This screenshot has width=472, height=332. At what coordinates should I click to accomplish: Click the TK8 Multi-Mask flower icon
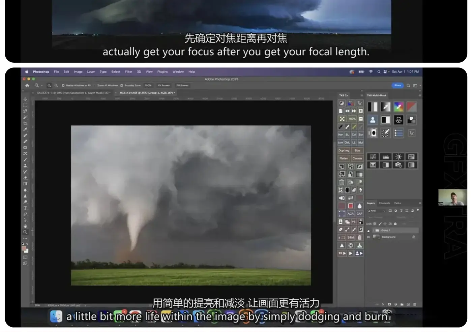click(x=399, y=120)
